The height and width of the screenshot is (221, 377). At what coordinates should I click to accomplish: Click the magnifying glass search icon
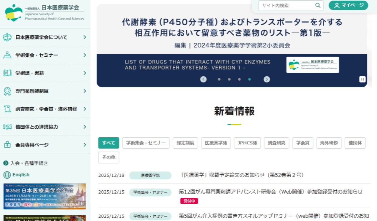tap(317, 5)
